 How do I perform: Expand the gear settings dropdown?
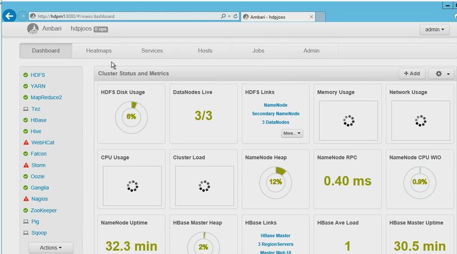point(443,73)
